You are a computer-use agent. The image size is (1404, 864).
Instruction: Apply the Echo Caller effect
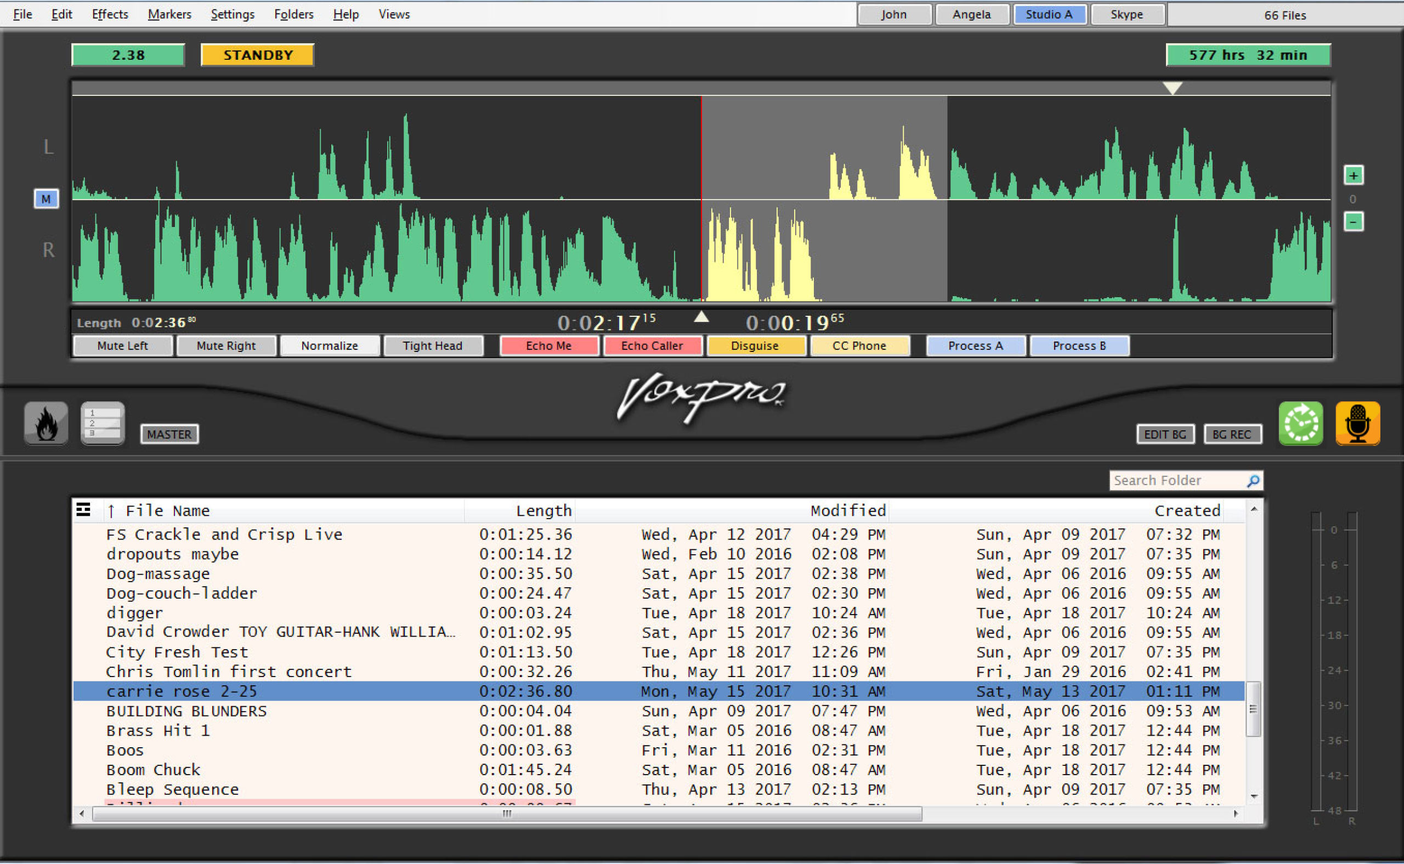pyautogui.click(x=652, y=346)
